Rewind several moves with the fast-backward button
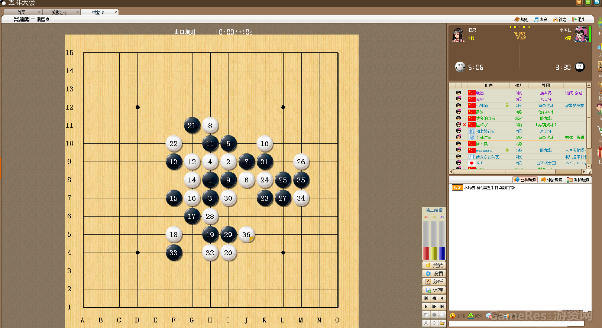The height and width of the screenshot is (328, 602). tap(434, 298)
